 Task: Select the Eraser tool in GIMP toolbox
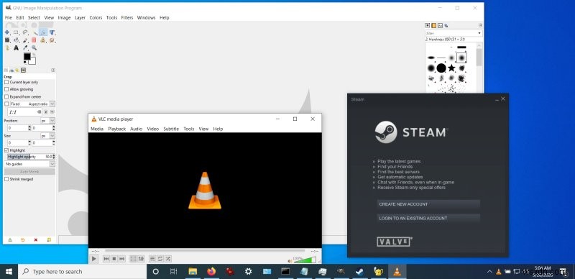pyautogui.click(x=34, y=40)
